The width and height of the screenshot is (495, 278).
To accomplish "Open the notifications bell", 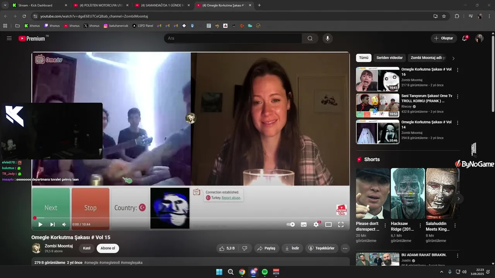I will (464, 38).
